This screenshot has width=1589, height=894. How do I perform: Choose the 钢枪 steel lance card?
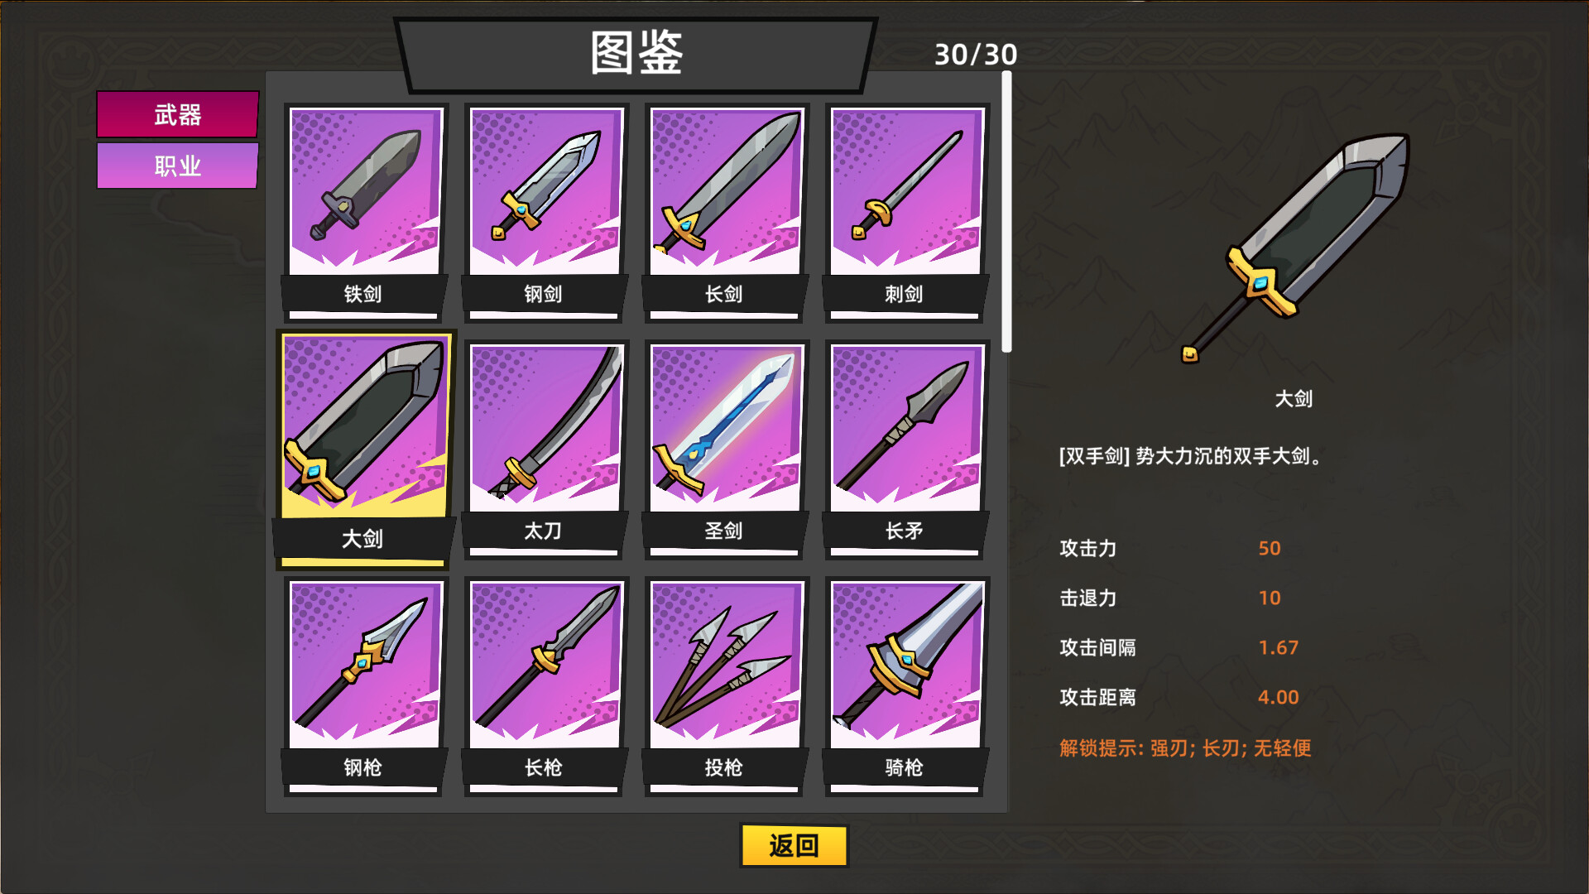pos(365,686)
